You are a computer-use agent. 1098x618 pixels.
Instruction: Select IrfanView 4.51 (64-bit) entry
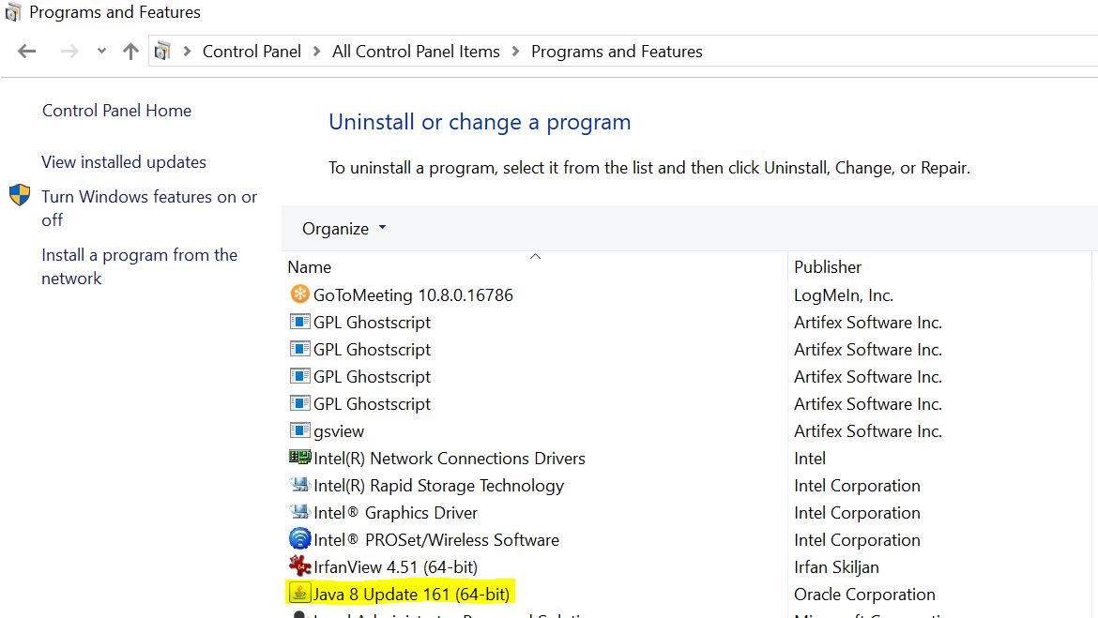point(396,567)
